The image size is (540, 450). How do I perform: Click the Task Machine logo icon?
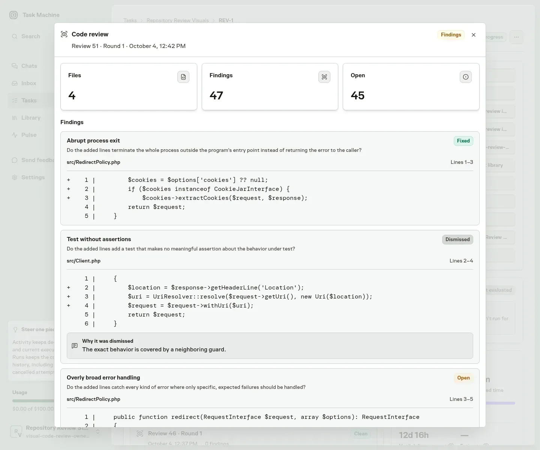coord(13,15)
